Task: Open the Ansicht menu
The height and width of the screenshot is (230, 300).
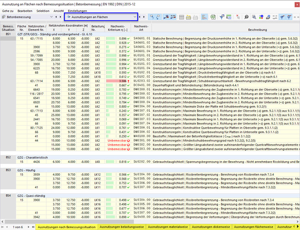Action: tap(58, 11)
